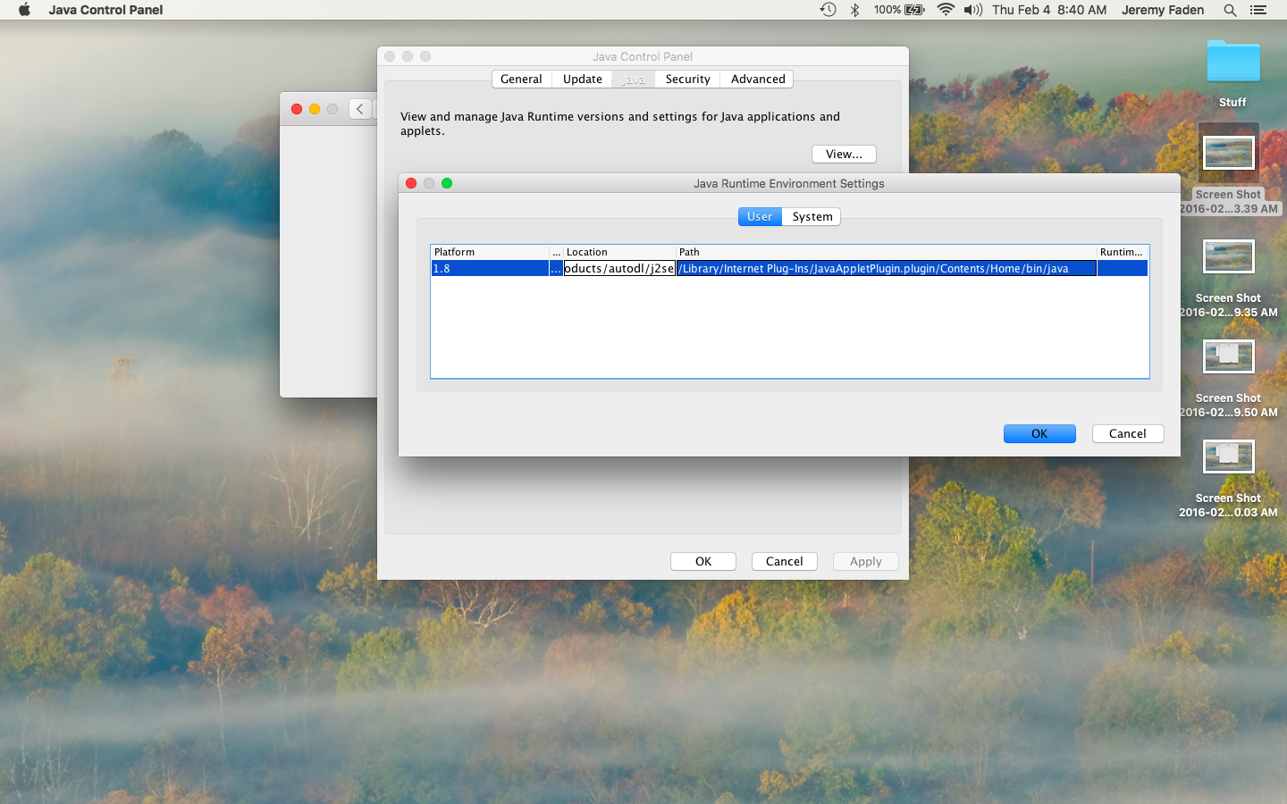Click the back chevron in rear window
Viewport: 1287px width, 804px height.
coord(360,109)
